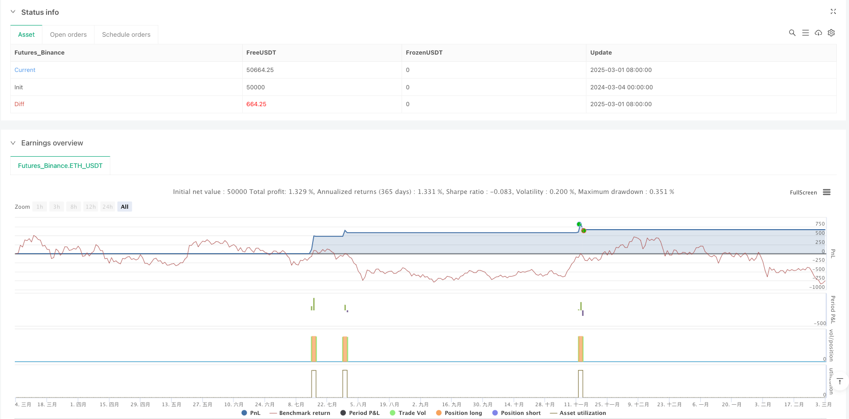Click the red trade marker on PnL chart

coord(583,231)
